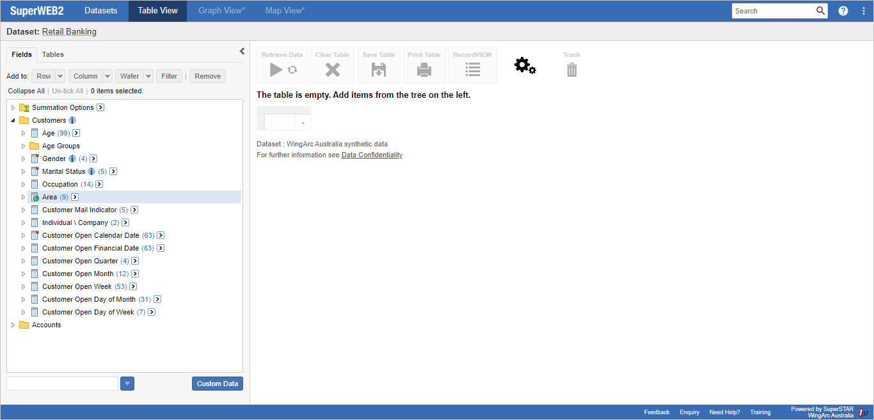The image size is (874, 420).
Task: Click the search magnifier icon
Action: (820, 11)
